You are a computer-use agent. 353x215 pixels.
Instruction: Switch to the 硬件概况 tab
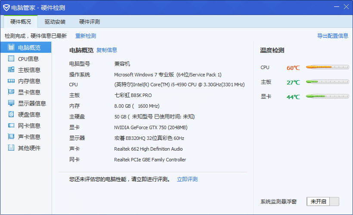click(x=21, y=22)
